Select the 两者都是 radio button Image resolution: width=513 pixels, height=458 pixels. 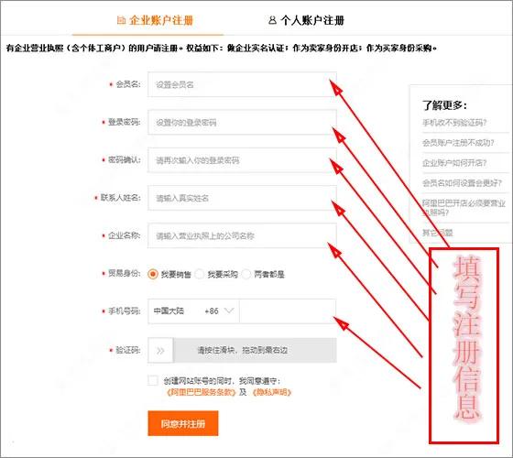pos(246,274)
